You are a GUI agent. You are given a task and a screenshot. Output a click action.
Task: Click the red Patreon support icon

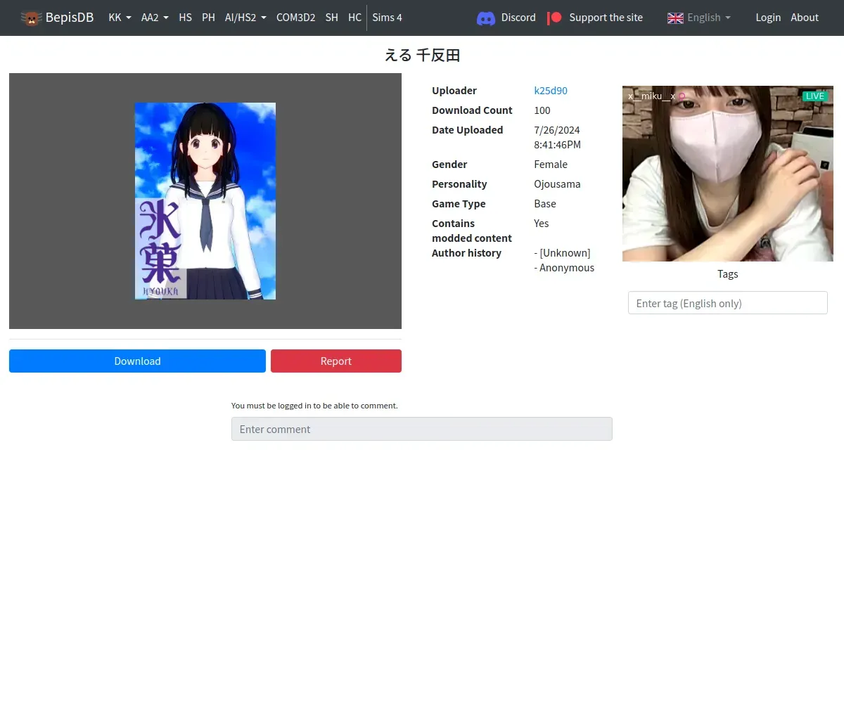(555, 18)
